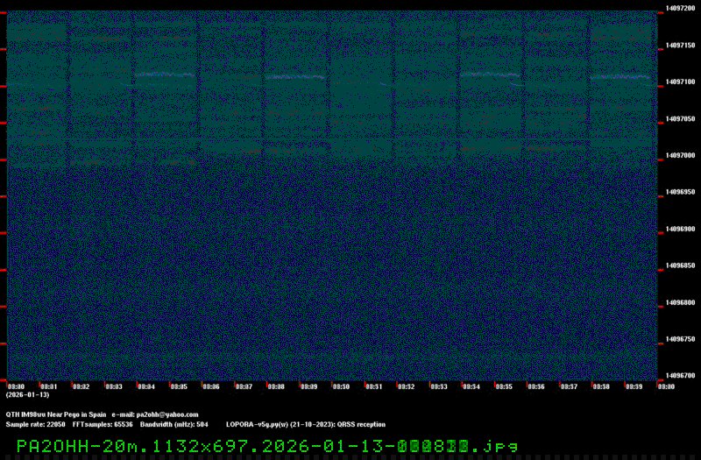Select the 14096700 frequency label

pyautogui.click(x=679, y=376)
